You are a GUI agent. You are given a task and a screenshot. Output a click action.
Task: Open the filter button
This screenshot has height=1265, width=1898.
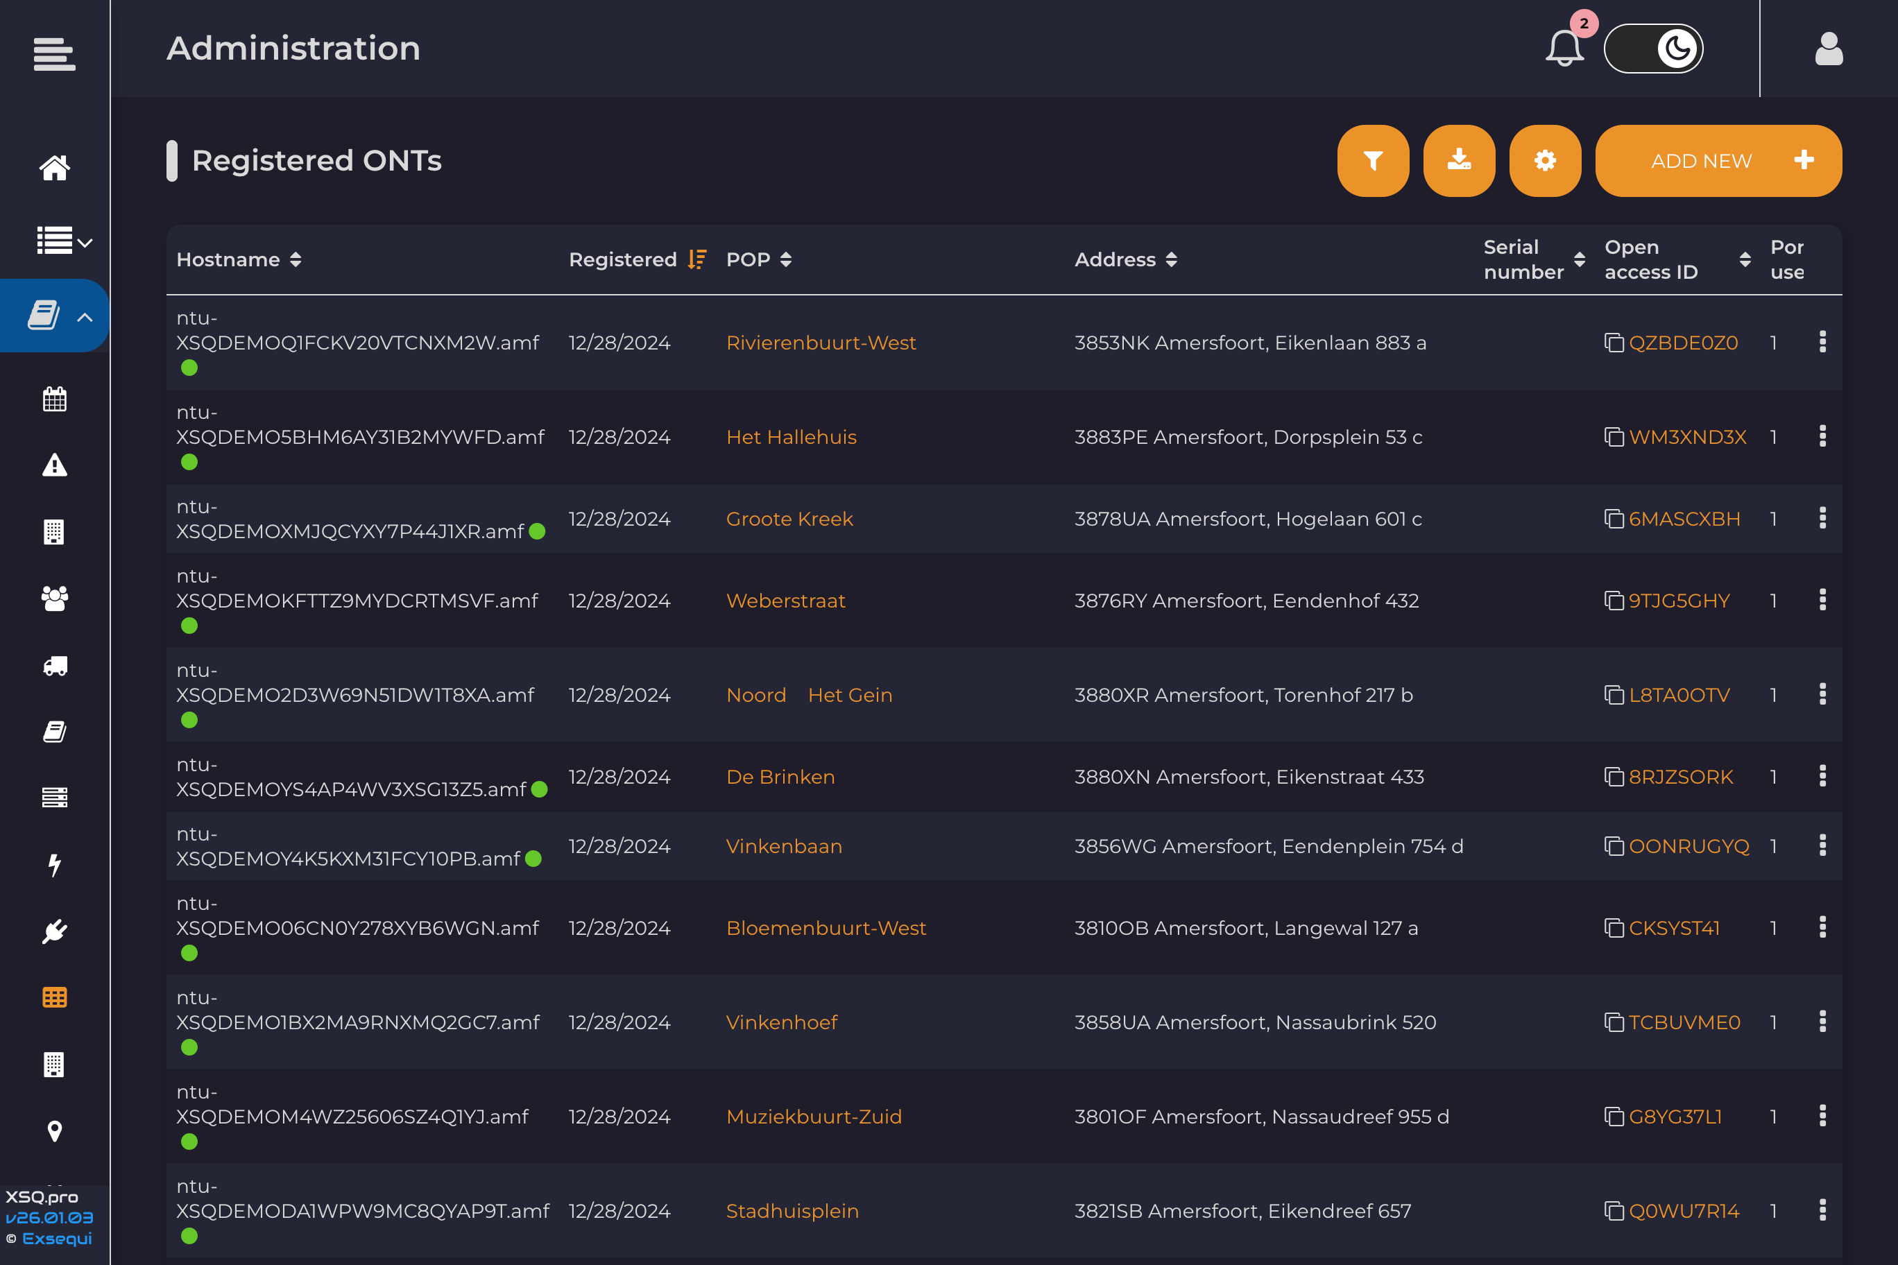(x=1373, y=160)
